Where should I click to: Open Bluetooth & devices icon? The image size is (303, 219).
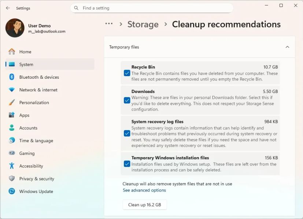12,77
